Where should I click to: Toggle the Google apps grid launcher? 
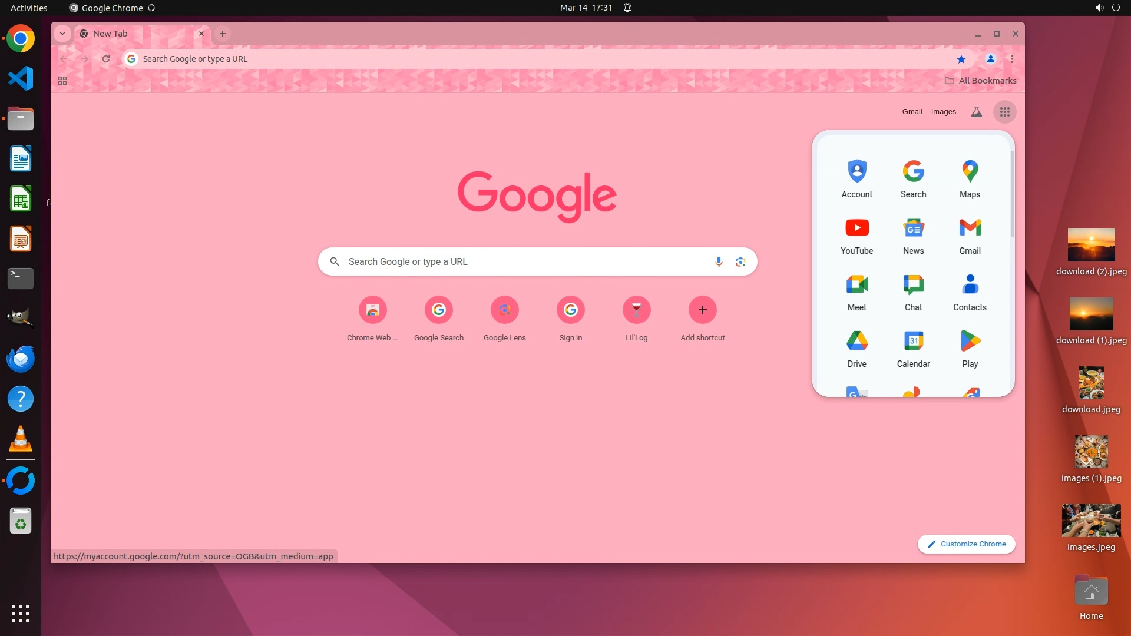click(1005, 112)
